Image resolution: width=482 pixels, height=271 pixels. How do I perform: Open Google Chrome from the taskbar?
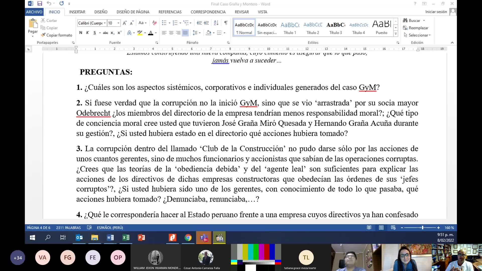coord(188,237)
